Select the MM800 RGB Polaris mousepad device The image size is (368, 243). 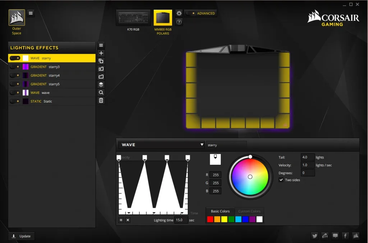click(x=163, y=18)
